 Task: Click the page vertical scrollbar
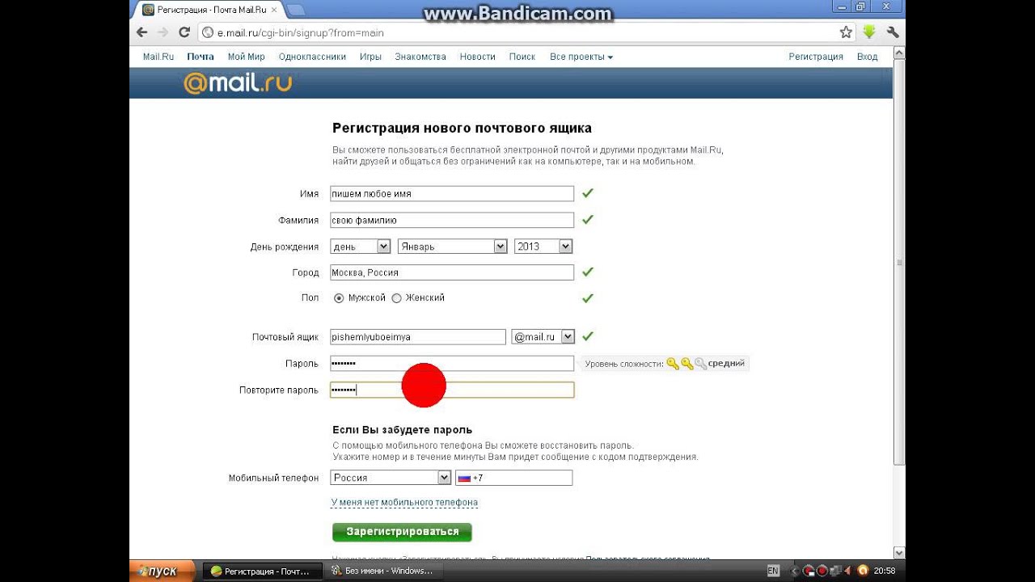coord(899,261)
